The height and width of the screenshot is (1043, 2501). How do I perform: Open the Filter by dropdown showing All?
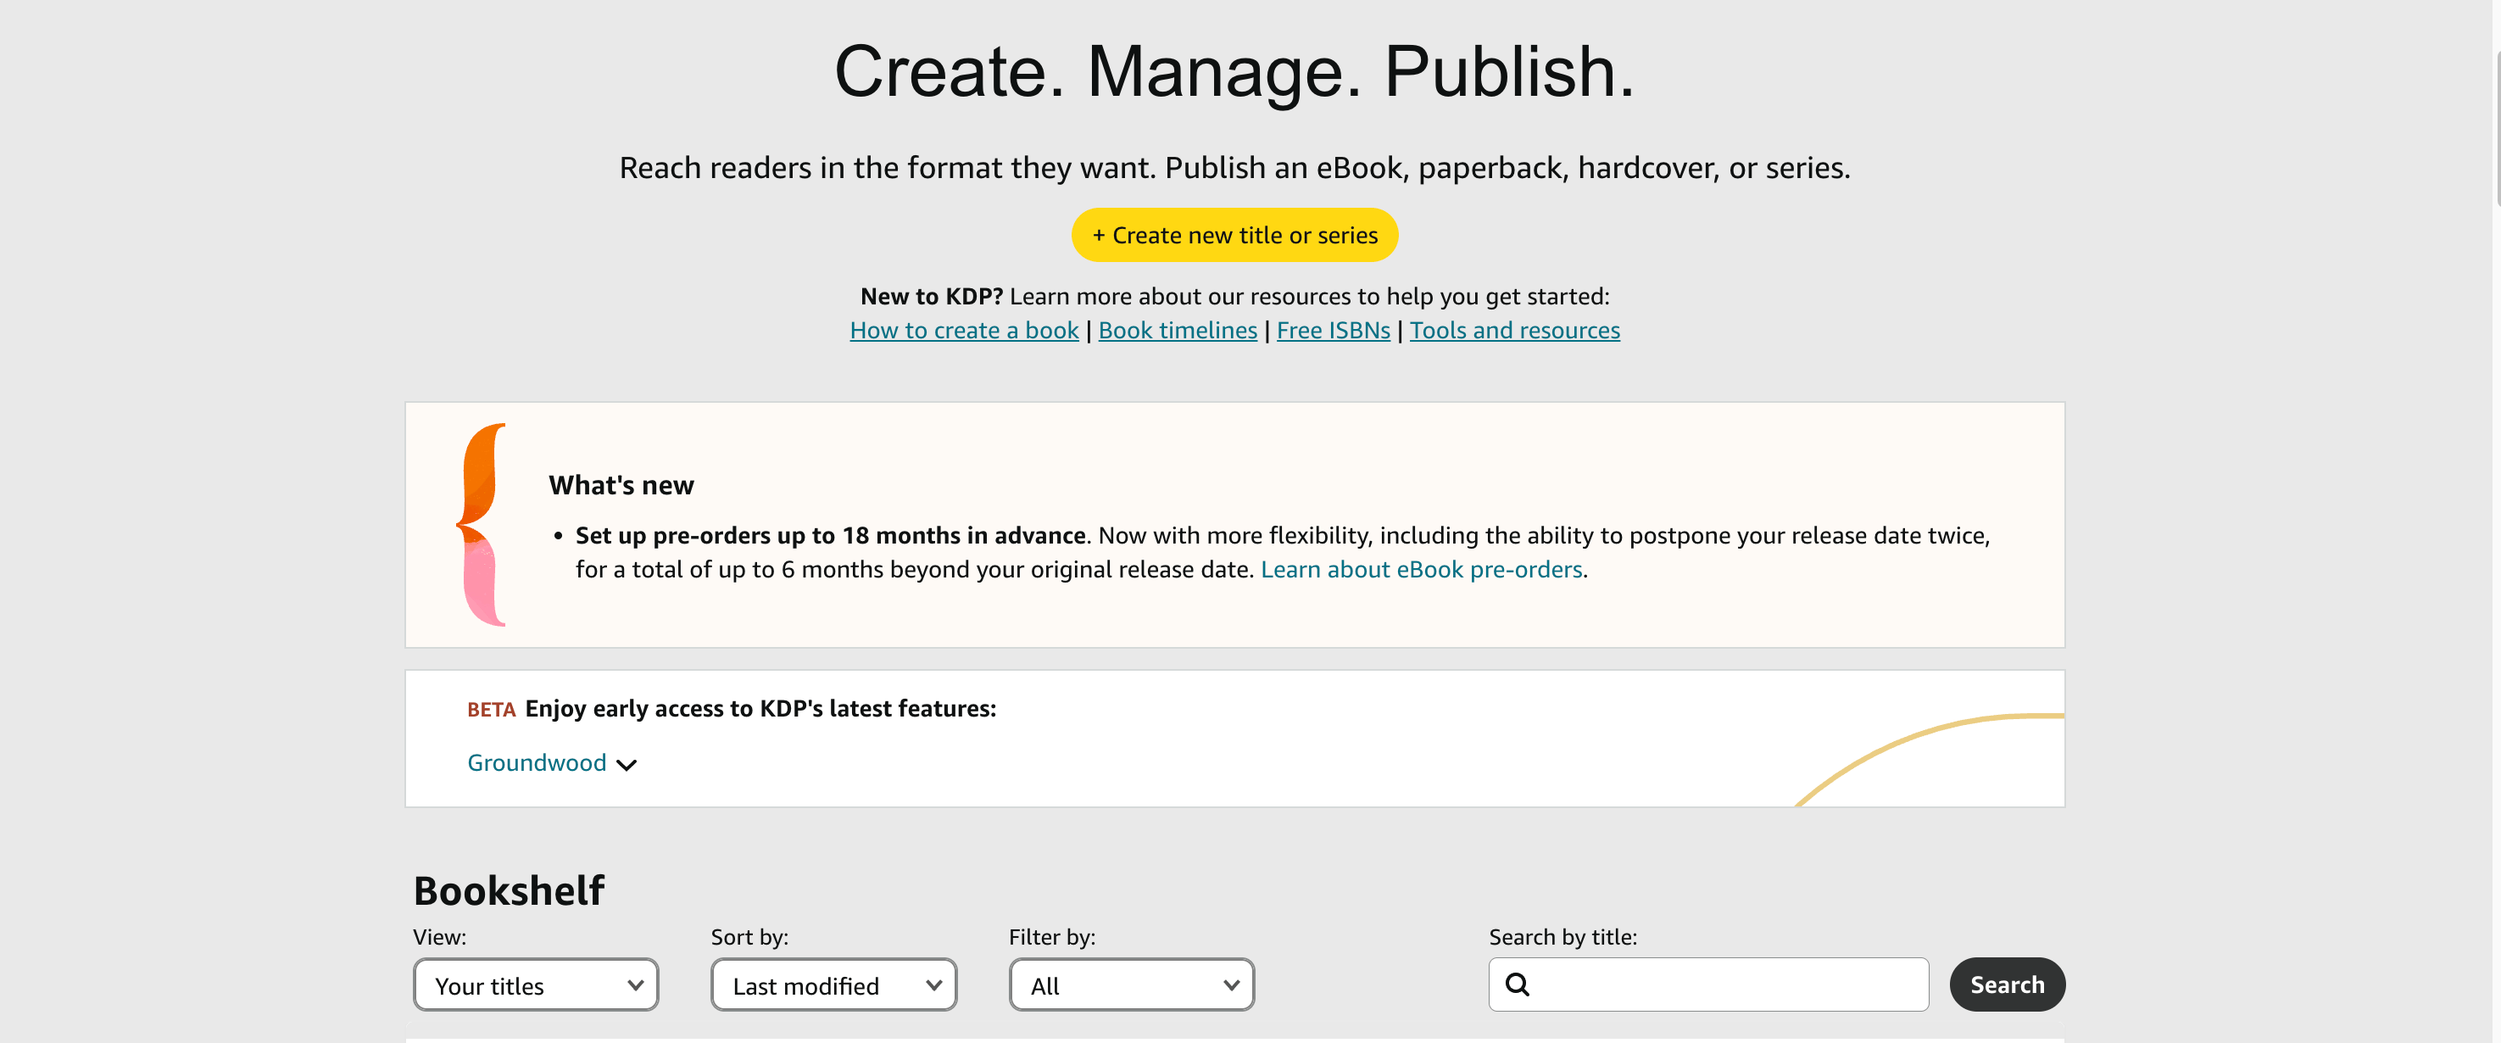[1131, 984]
